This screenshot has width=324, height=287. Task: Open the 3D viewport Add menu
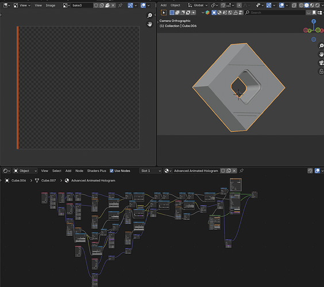point(164,5)
